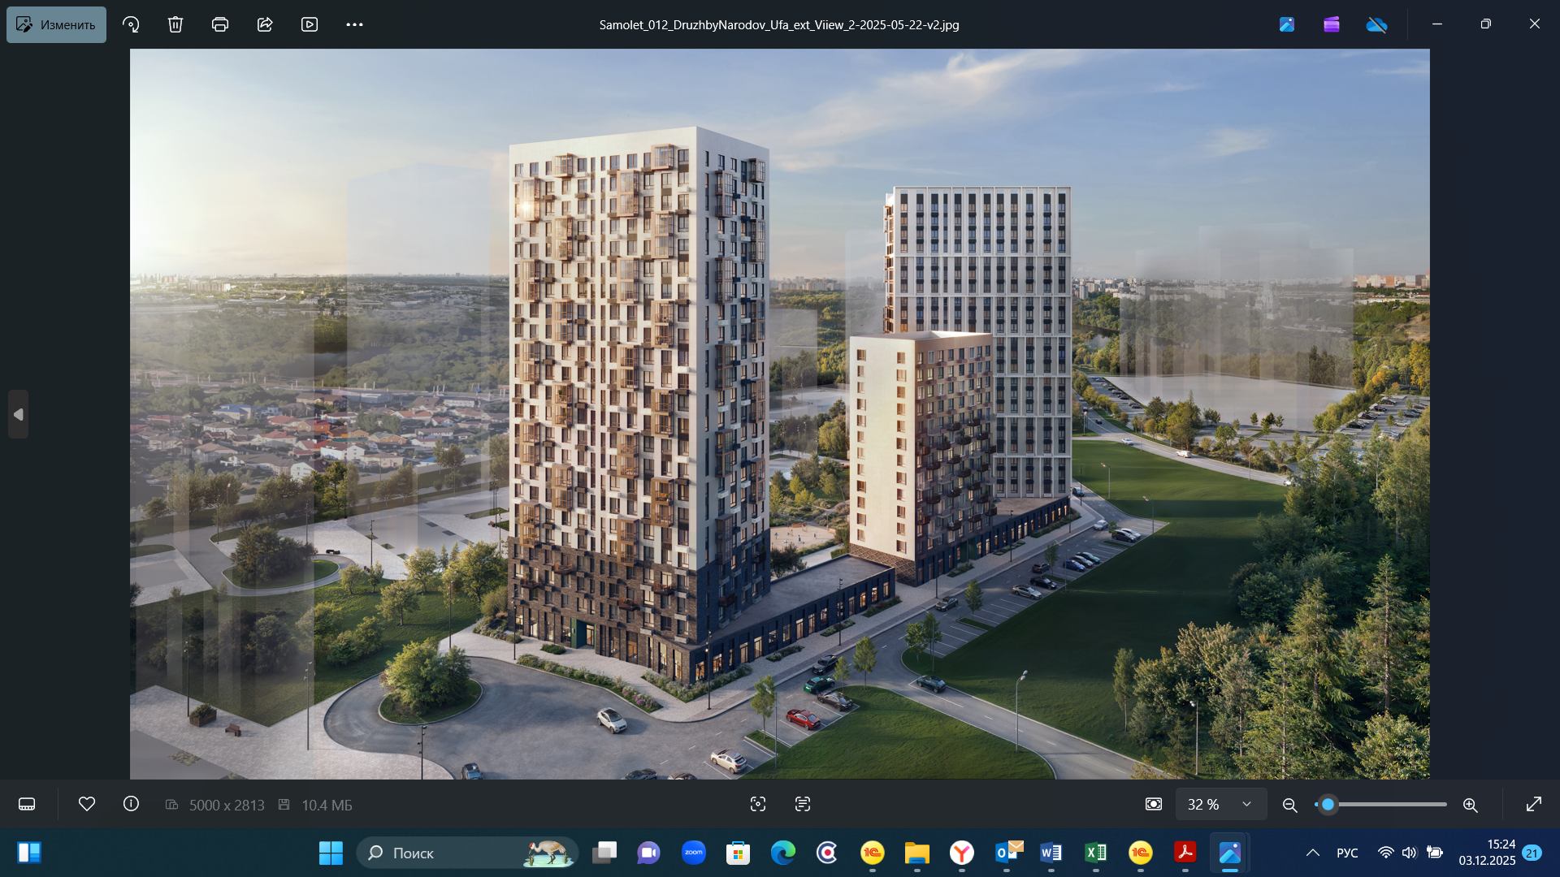This screenshot has height=877, width=1560.
Task: Click the rotate image icon
Action: pos(131,24)
